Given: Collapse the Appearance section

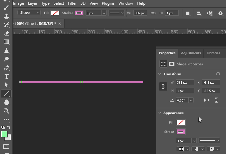Looking at the screenshot, I should click(x=160, y=113).
